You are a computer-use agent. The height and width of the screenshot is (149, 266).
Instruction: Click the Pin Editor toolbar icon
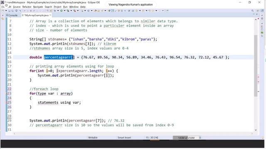tap(167, 11)
